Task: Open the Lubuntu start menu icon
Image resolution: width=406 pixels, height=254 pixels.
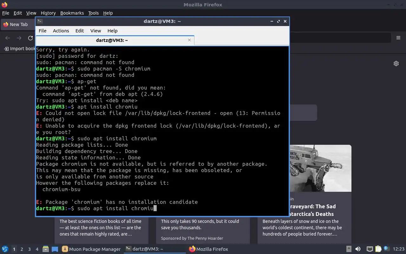Action: (x=5, y=249)
